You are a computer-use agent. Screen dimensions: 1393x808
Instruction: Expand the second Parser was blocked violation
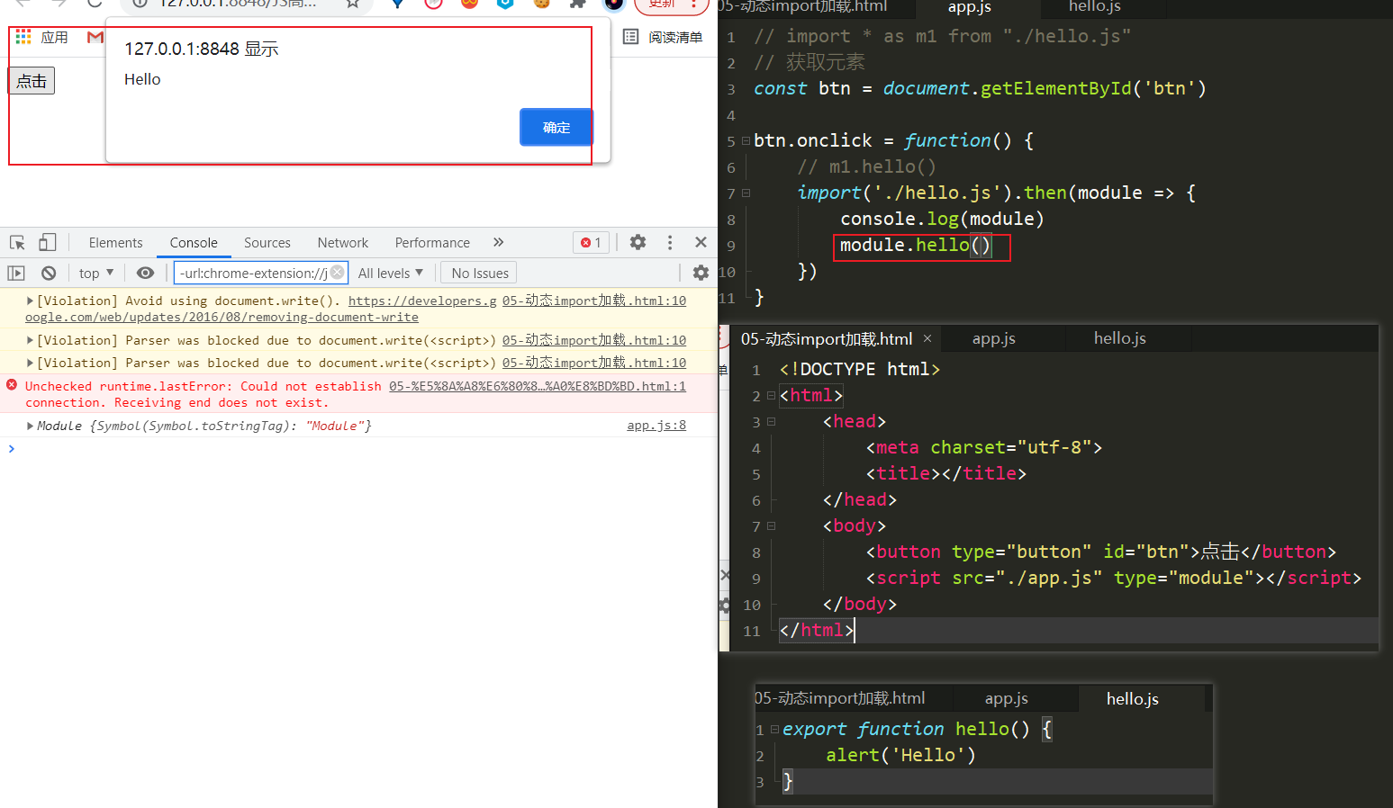(x=30, y=363)
